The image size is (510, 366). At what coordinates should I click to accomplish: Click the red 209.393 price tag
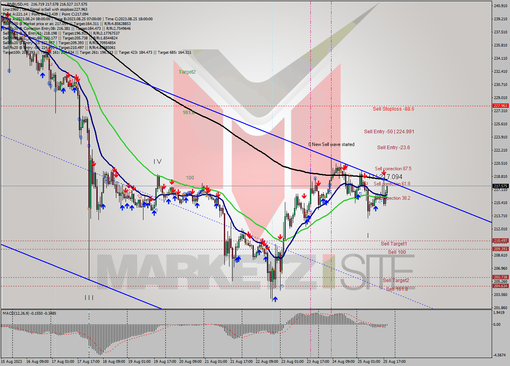(500, 249)
